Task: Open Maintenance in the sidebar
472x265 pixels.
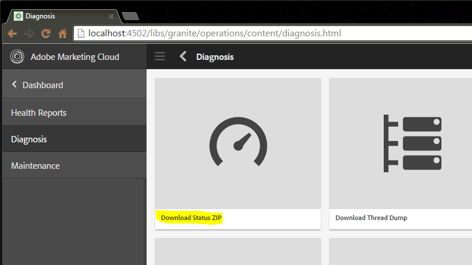Action: [x=74, y=165]
